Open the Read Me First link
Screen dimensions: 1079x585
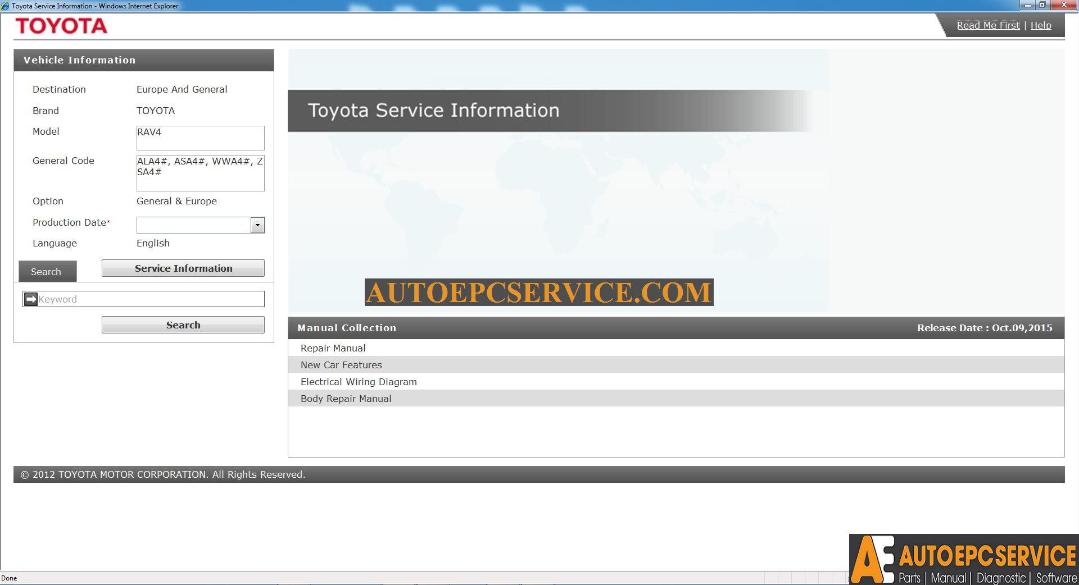point(988,25)
